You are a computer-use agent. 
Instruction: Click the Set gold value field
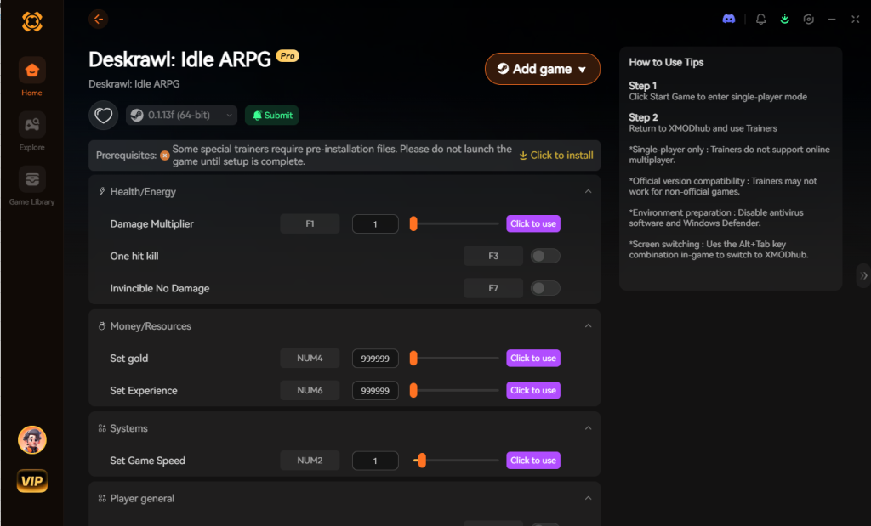coord(375,358)
